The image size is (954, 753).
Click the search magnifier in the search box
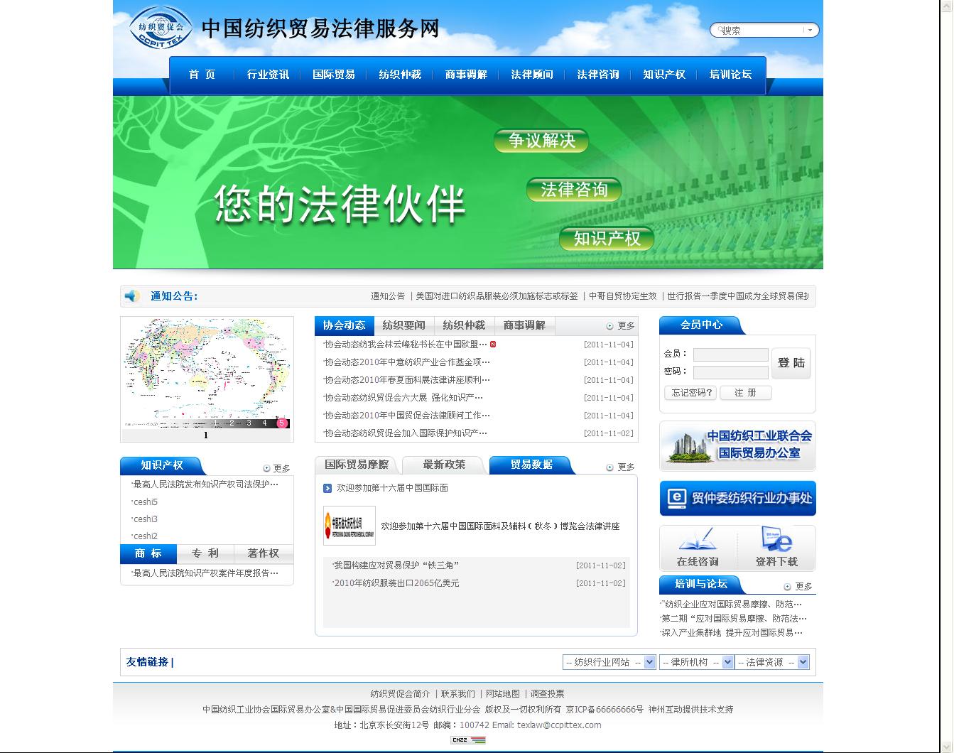[x=720, y=29]
